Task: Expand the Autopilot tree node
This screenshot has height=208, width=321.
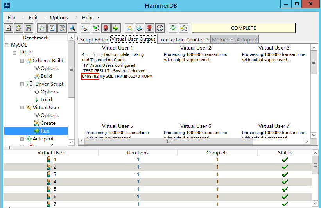Action: [23, 139]
